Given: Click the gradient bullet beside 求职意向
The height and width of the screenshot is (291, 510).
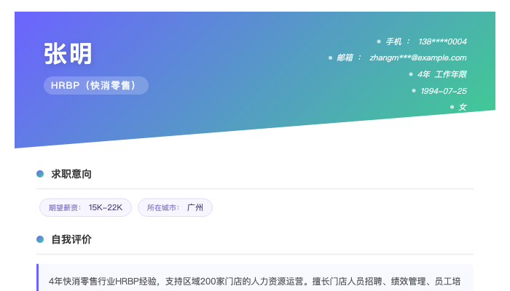Looking at the screenshot, I should coord(40,174).
